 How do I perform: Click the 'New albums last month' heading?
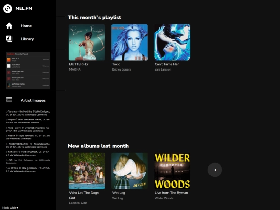[98, 146]
